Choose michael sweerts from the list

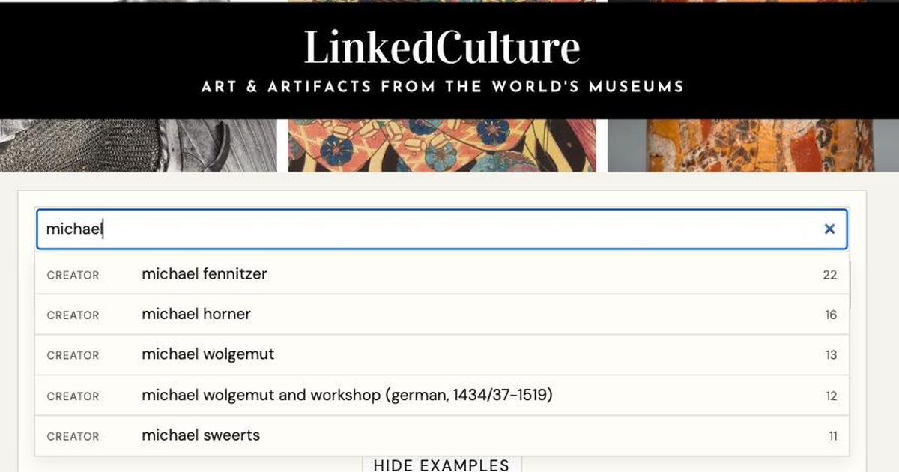click(x=442, y=435)
